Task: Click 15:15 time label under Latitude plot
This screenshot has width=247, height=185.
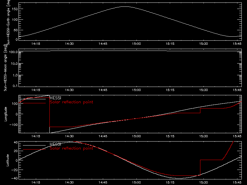Action: [x=170, y=183]
